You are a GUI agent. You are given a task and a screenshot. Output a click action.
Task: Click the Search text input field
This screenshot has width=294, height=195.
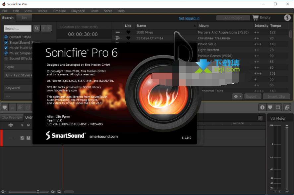tap(18, 28)
